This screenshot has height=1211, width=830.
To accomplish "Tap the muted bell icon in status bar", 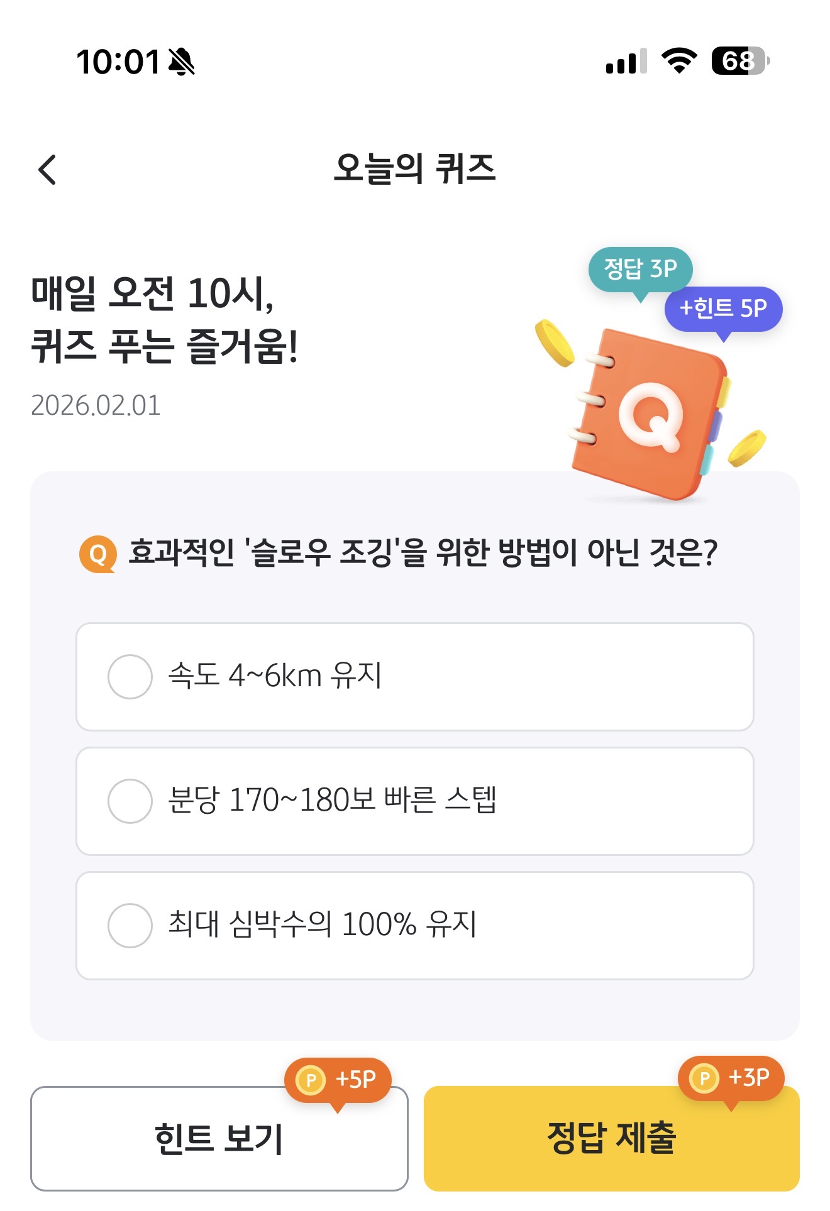I will click(x=182, y=62).
